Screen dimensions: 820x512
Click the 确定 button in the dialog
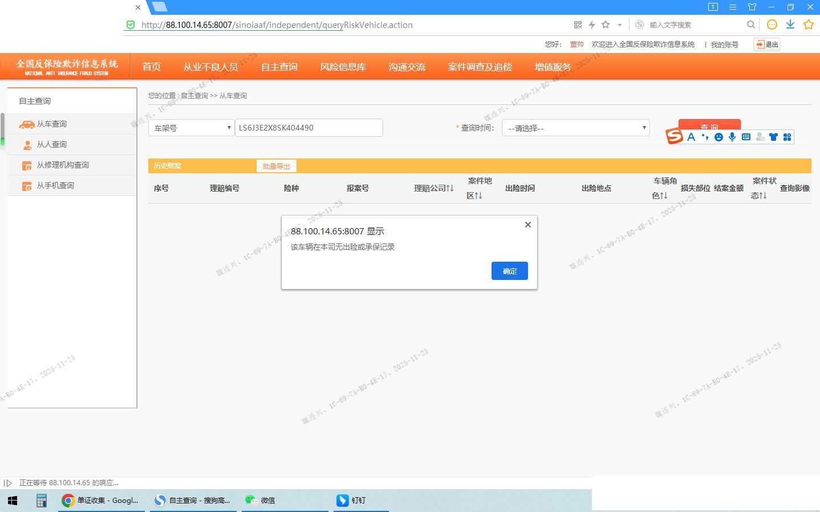coord(509,271)
